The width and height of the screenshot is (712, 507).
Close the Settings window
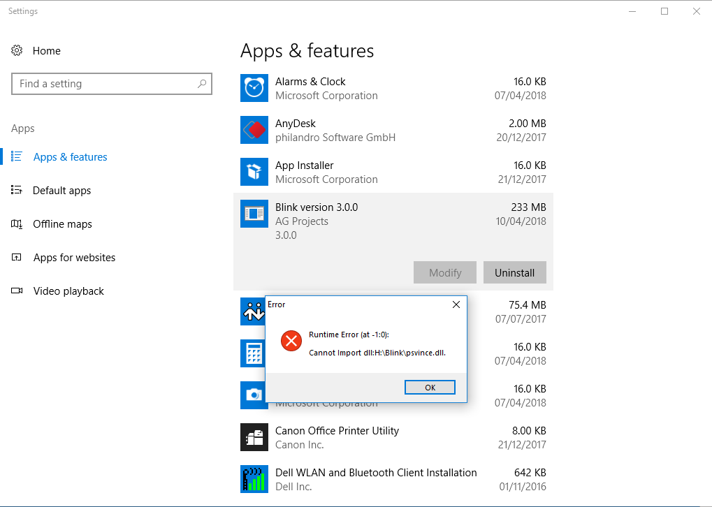coord(696,11)
